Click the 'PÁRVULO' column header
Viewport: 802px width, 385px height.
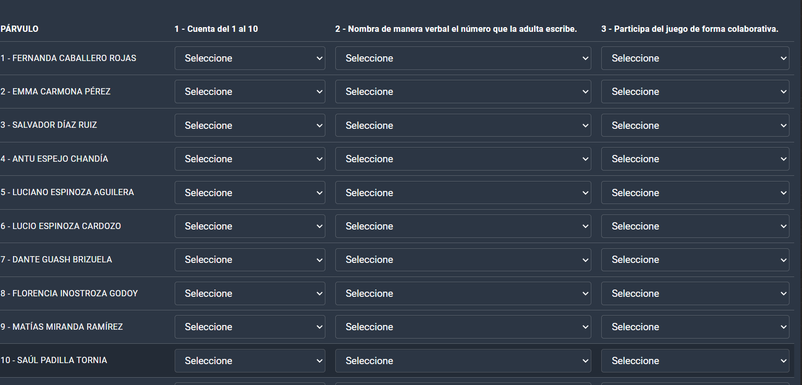pos(19,29)
